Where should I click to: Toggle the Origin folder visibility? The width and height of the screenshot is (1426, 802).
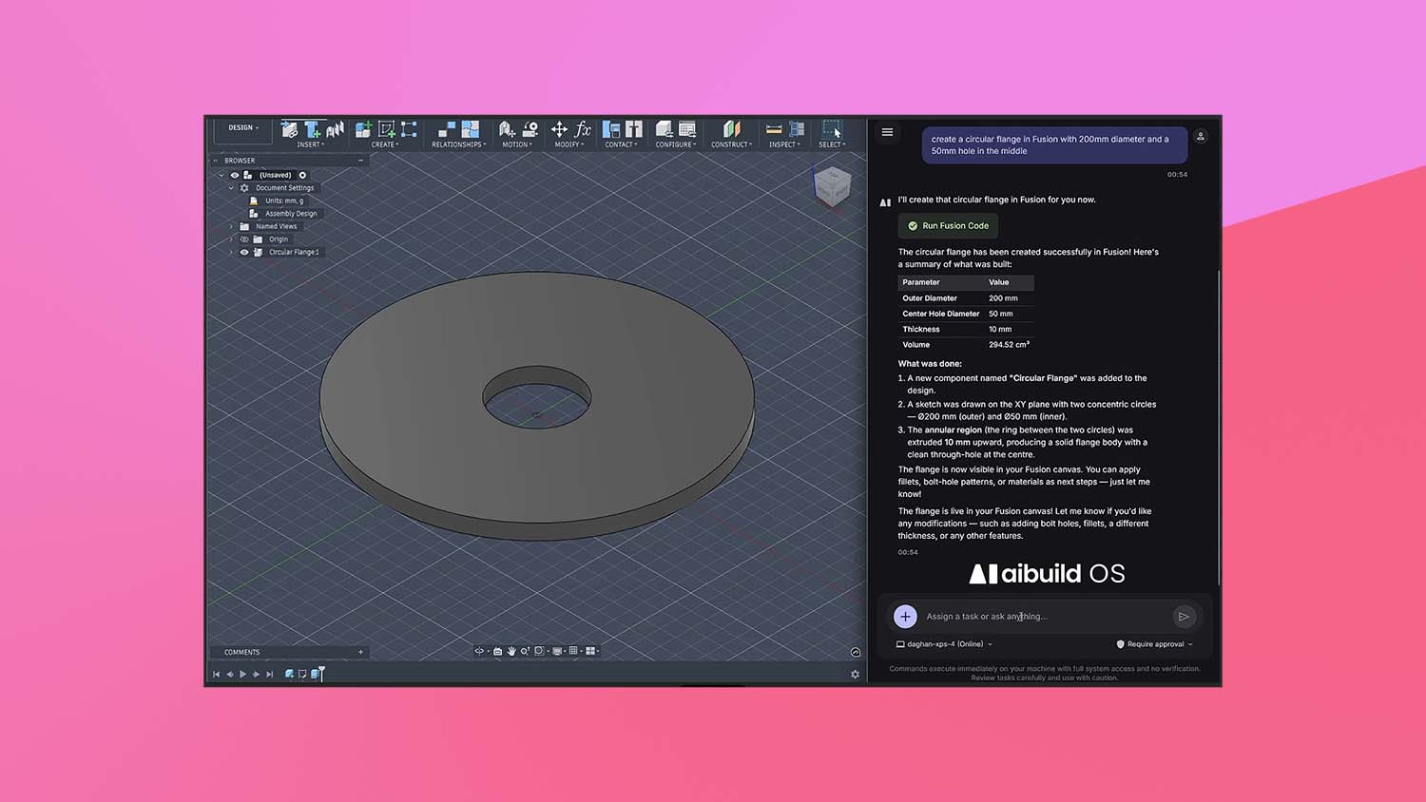[245, 239]
